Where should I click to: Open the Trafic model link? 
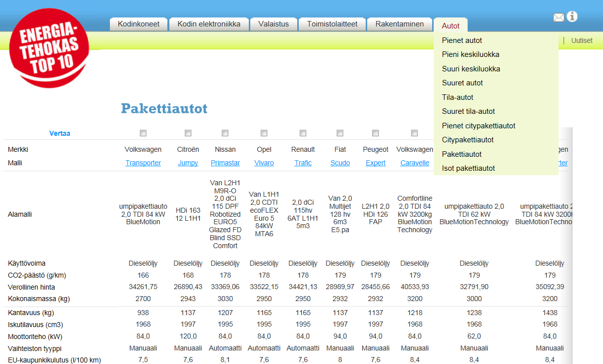point(303,163)
